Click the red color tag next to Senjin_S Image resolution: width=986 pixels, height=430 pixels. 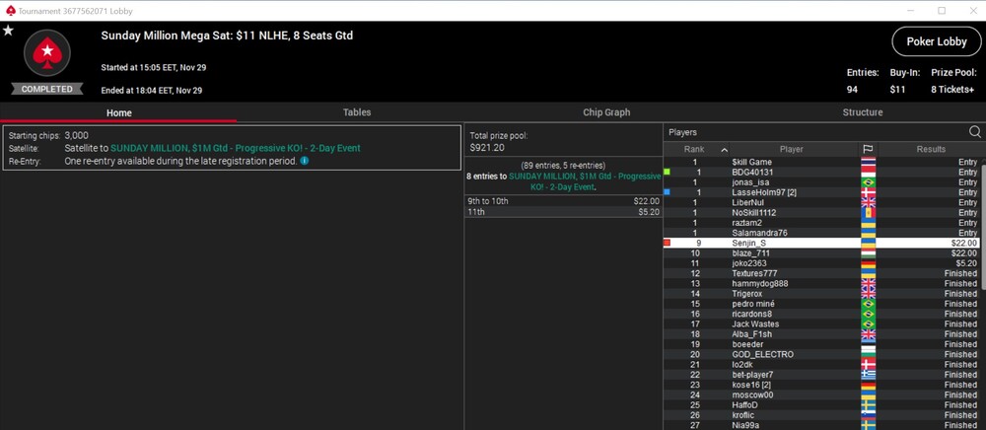[x=667, y=243]
